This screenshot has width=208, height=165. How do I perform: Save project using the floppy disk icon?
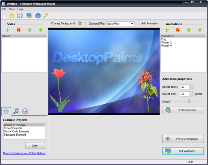[20, 16]
